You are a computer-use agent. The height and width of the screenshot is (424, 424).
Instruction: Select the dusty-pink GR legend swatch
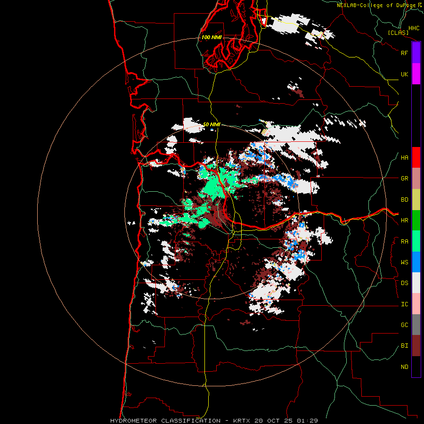tap(416, 179)
